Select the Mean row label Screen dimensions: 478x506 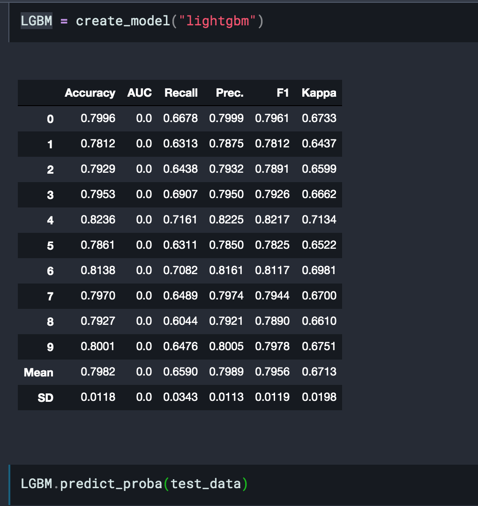click(38, 372)
